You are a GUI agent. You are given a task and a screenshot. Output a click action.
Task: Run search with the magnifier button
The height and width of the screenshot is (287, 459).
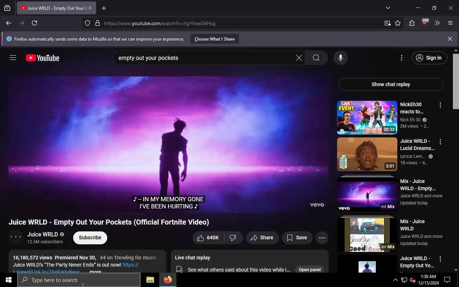click(316, 58)
